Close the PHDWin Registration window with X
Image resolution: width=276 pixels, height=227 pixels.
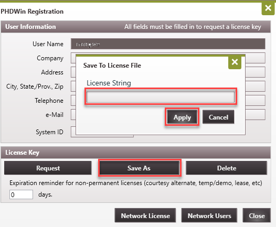tap(268, 8)
